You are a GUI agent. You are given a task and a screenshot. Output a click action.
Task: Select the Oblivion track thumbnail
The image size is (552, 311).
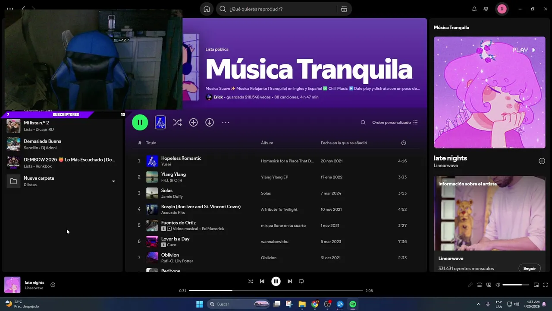pos(152,258)
